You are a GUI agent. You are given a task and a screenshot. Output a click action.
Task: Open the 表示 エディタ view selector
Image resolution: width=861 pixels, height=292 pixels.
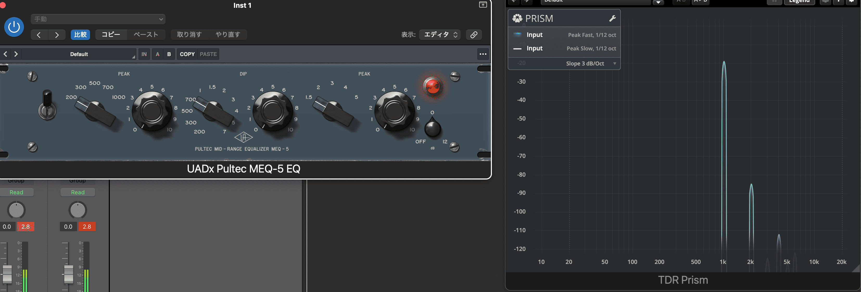coord(440,35)
